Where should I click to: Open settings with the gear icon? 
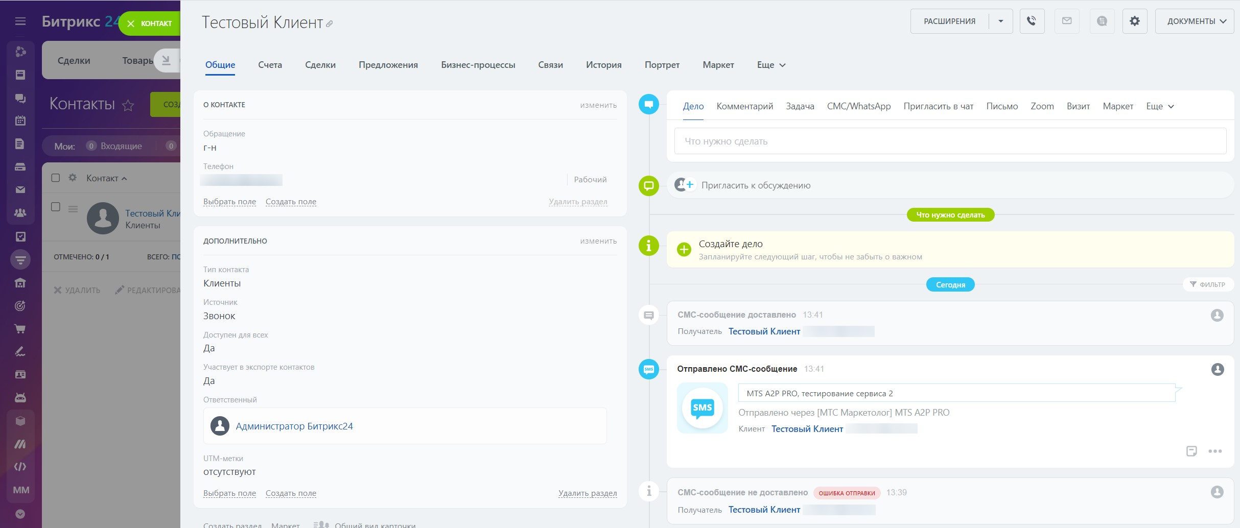coord(1134,21)
